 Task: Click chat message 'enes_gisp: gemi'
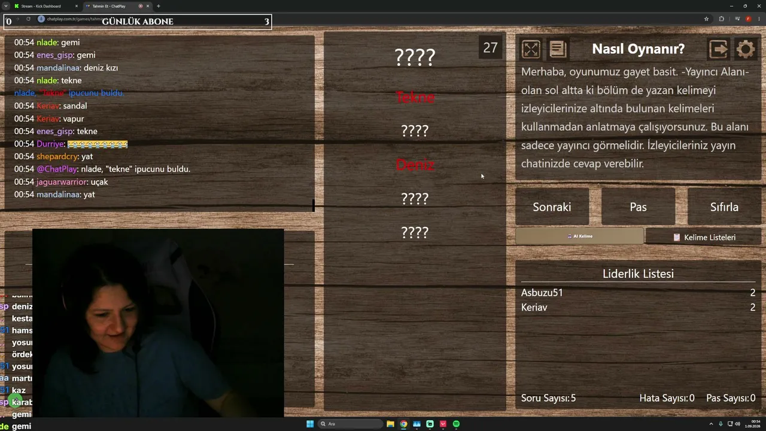(x=55, y=55)
